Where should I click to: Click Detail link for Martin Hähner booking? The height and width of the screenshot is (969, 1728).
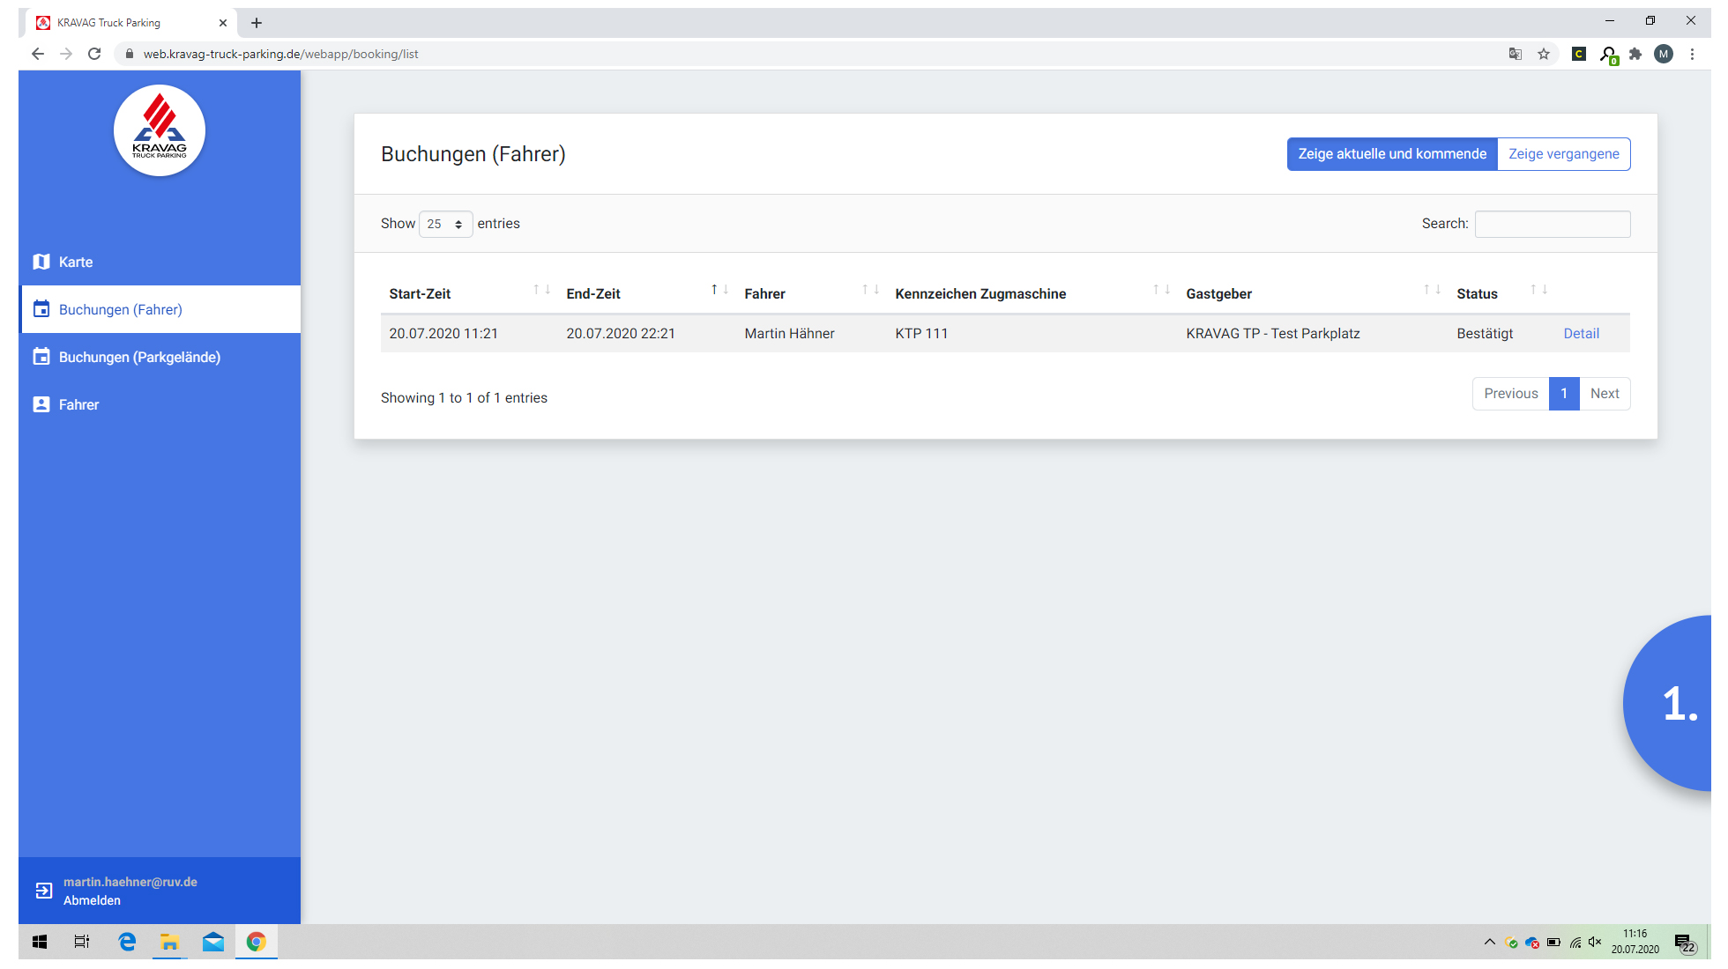[x=1581, y=332]
